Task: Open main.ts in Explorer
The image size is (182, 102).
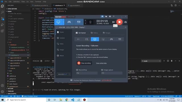Action: pos(18,68)
